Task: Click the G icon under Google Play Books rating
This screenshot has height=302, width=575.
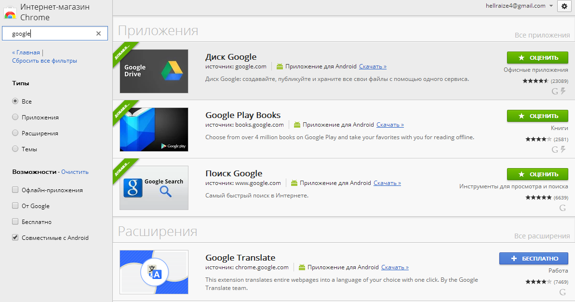Action: 555,149
